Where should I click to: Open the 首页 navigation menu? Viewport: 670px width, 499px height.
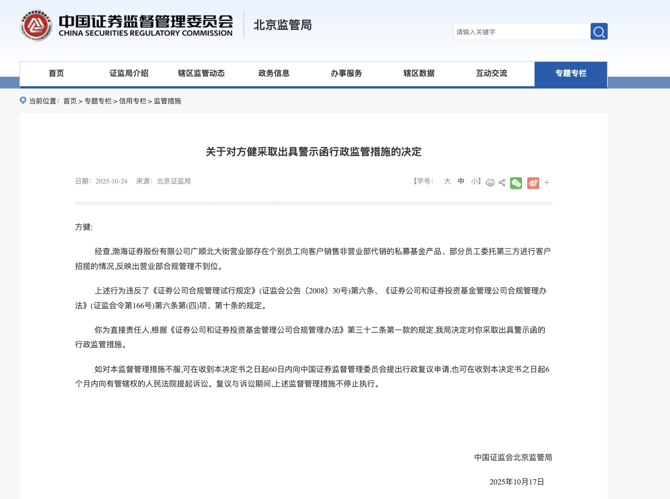(55, 74)
